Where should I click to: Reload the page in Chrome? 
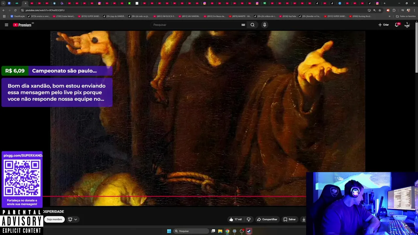[x=15, y=10]
